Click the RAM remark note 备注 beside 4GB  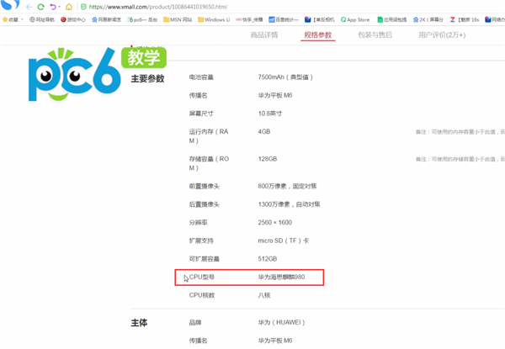click(460, 132)
